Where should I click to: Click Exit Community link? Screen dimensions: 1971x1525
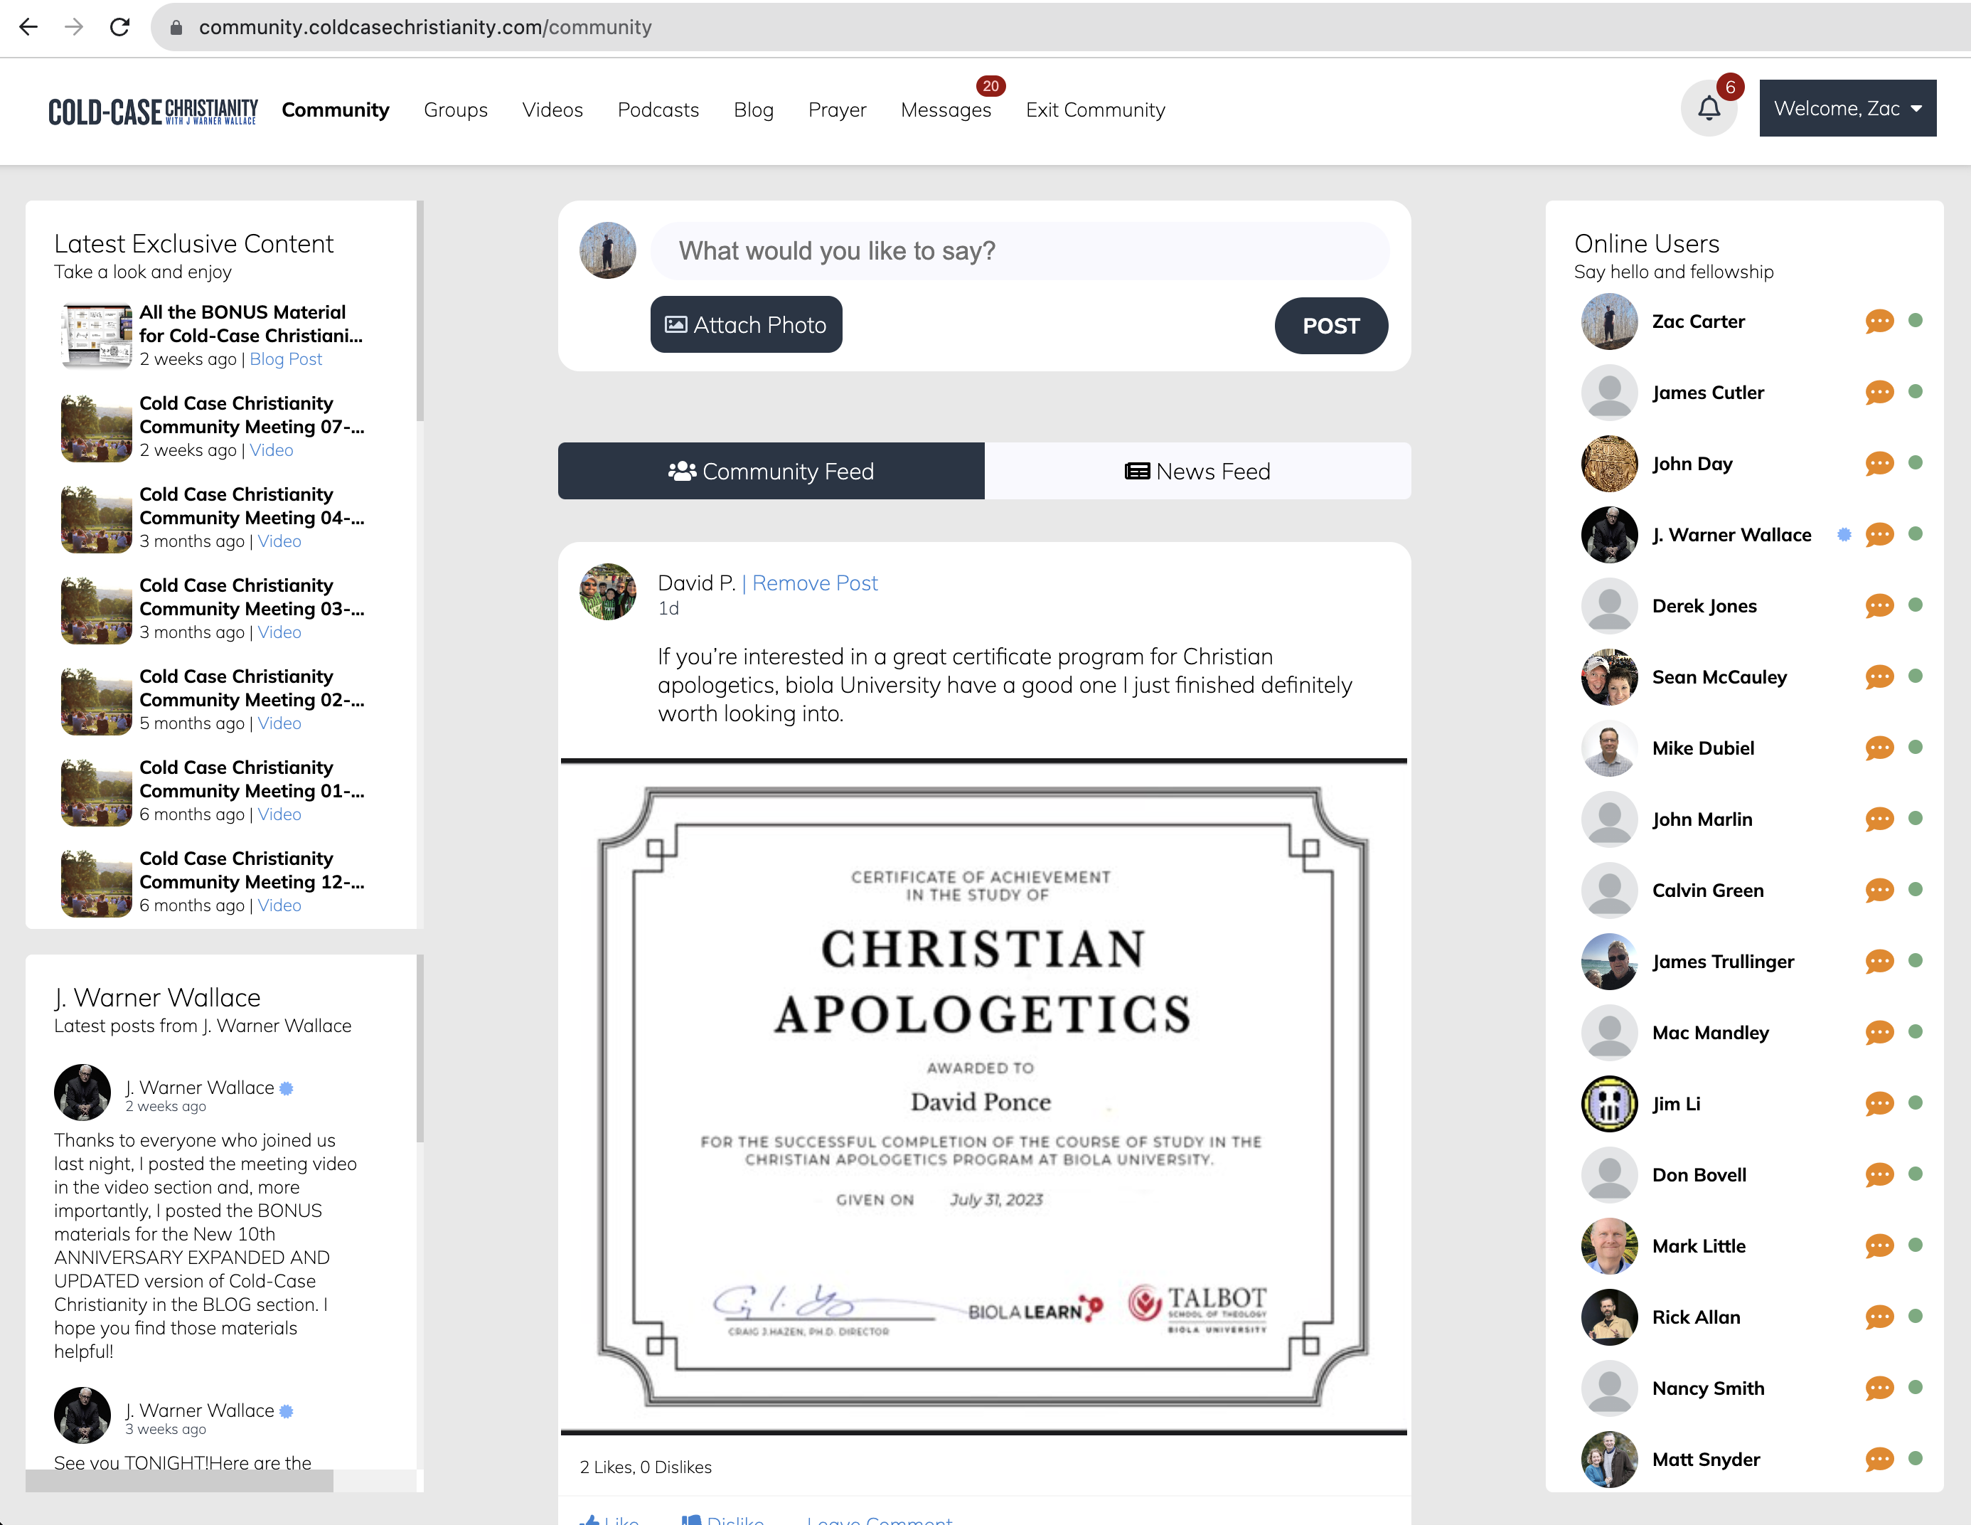pyautogui.click(x=1095, y=110)
